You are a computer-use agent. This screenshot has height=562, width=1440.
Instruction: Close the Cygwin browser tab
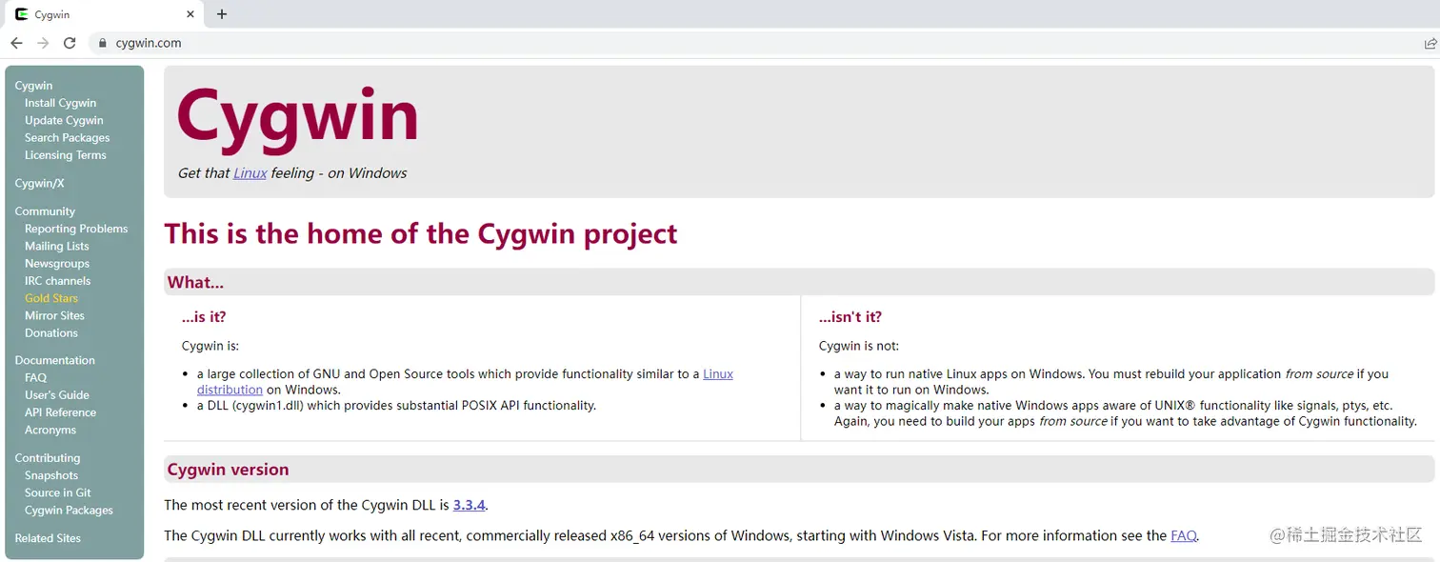click(190, 14)
